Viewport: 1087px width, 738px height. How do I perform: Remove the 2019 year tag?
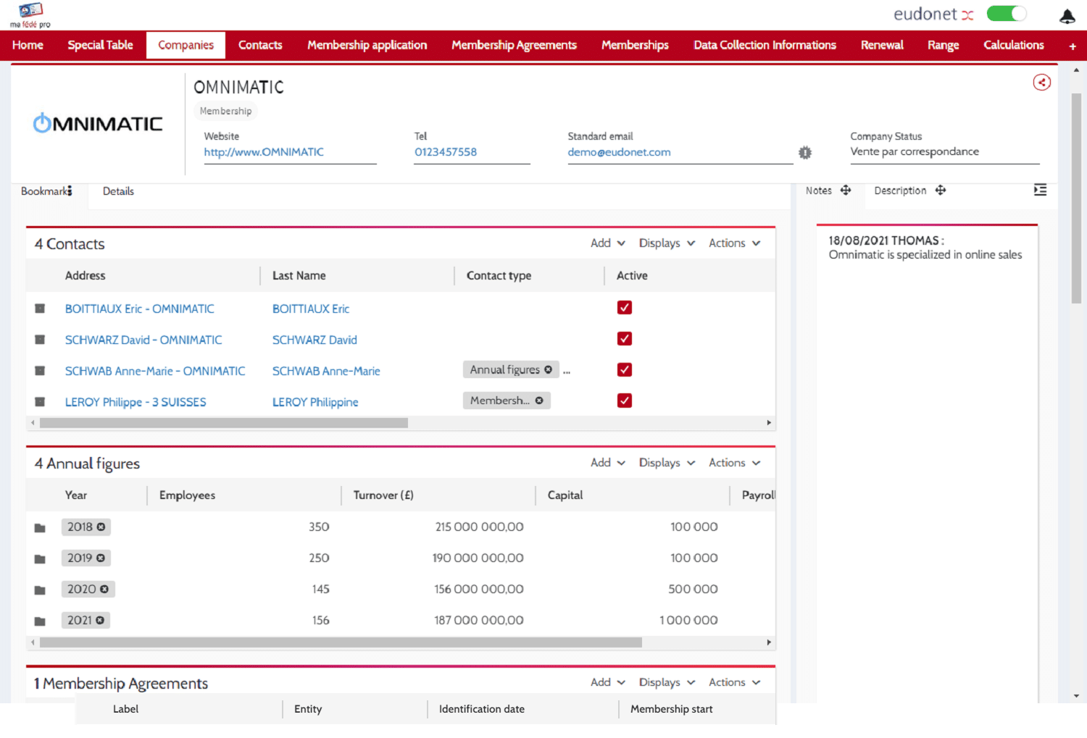coord(101,558)
